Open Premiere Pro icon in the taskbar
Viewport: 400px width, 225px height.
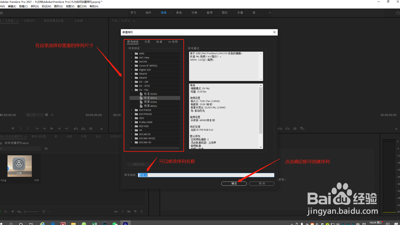point(125,223)
